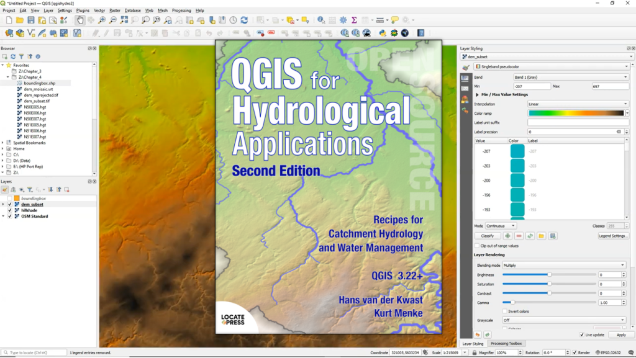Click Filter Legend icon in Layers panel

pos(30,189)
